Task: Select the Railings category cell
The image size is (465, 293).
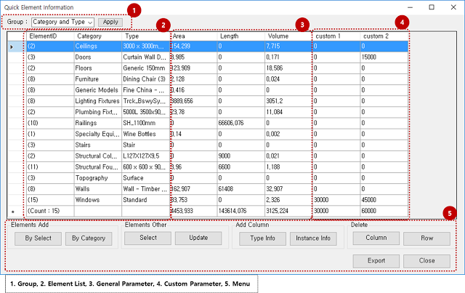Action: click(x=98, y=123)
